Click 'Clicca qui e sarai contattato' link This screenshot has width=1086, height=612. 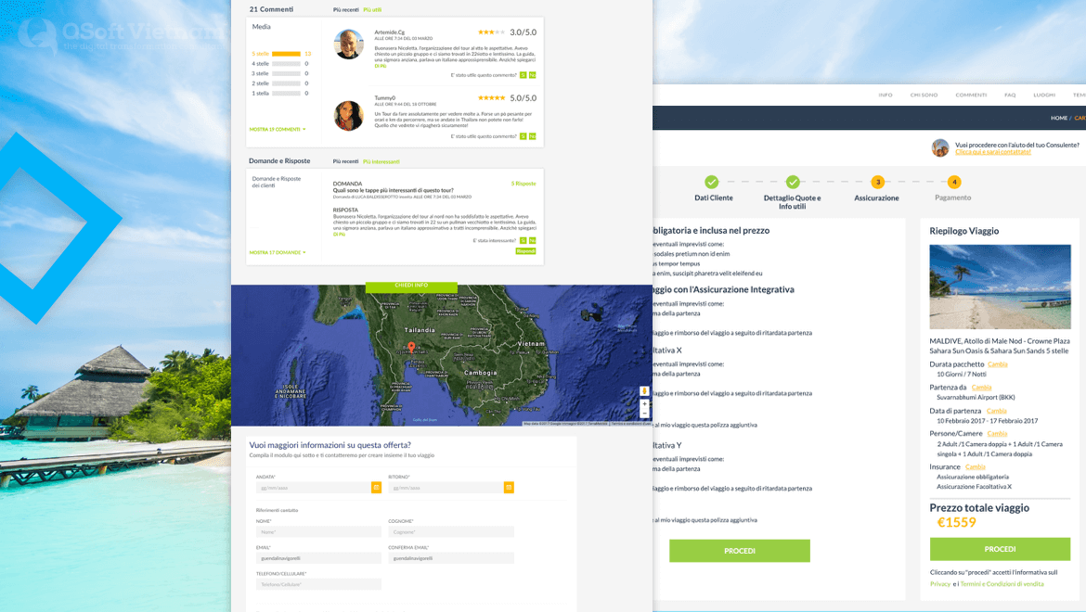[x=992, y=152]
